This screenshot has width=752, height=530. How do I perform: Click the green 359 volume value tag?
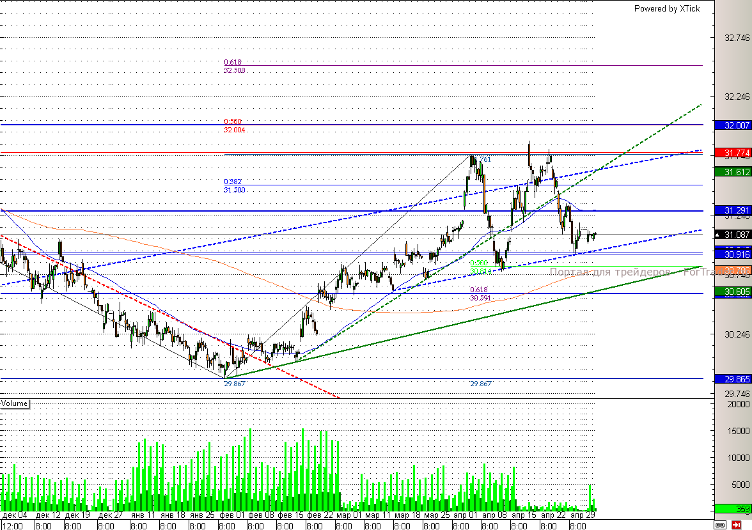tap(732, 509)
